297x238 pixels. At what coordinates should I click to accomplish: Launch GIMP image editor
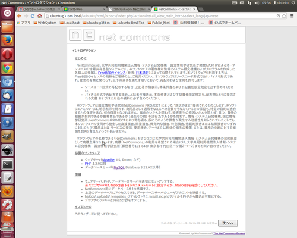[7, 136]
